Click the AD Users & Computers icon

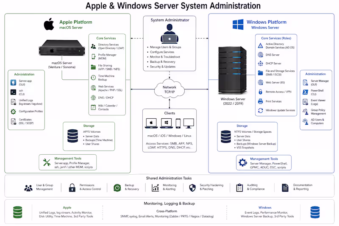(305, 122)
